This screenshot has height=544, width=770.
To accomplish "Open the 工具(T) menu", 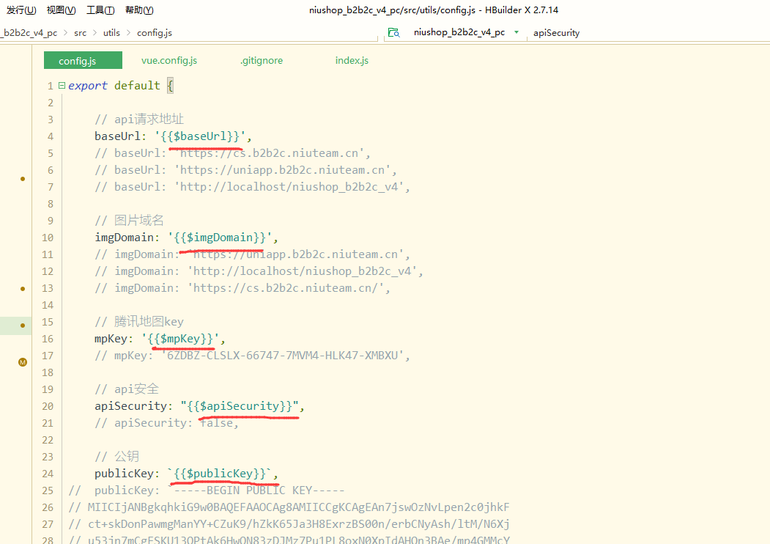I will pos(100,10).
